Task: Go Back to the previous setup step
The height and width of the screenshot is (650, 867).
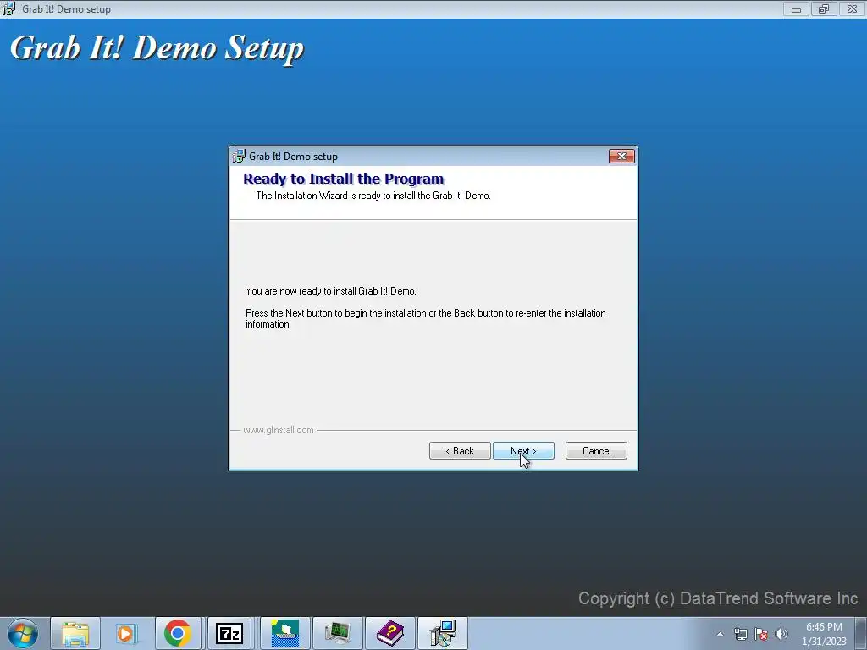Action: click(x=460, y=450)
